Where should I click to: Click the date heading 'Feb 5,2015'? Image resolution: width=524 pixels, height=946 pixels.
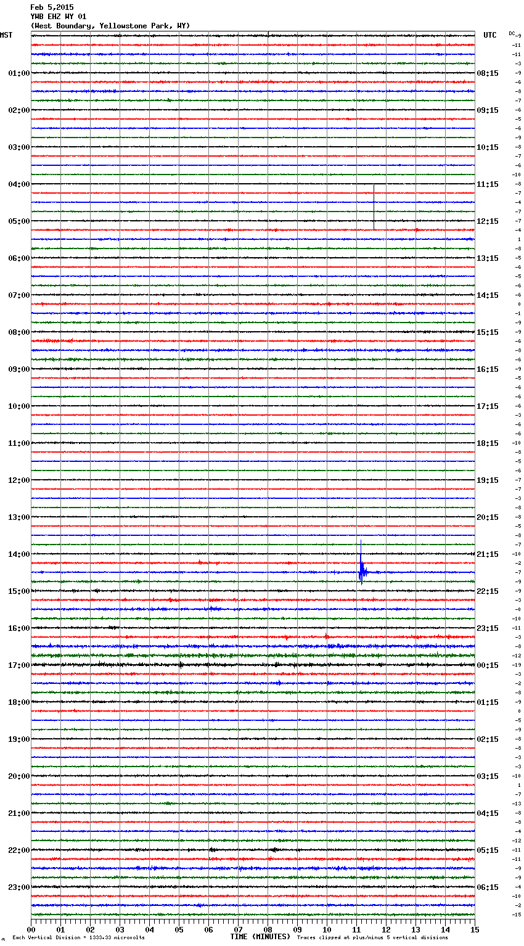click(52, 7)
